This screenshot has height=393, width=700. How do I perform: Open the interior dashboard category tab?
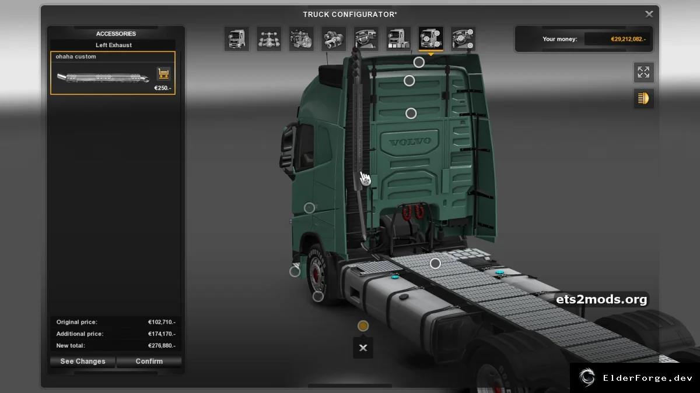pyautogui.click(x=366, y=39)
